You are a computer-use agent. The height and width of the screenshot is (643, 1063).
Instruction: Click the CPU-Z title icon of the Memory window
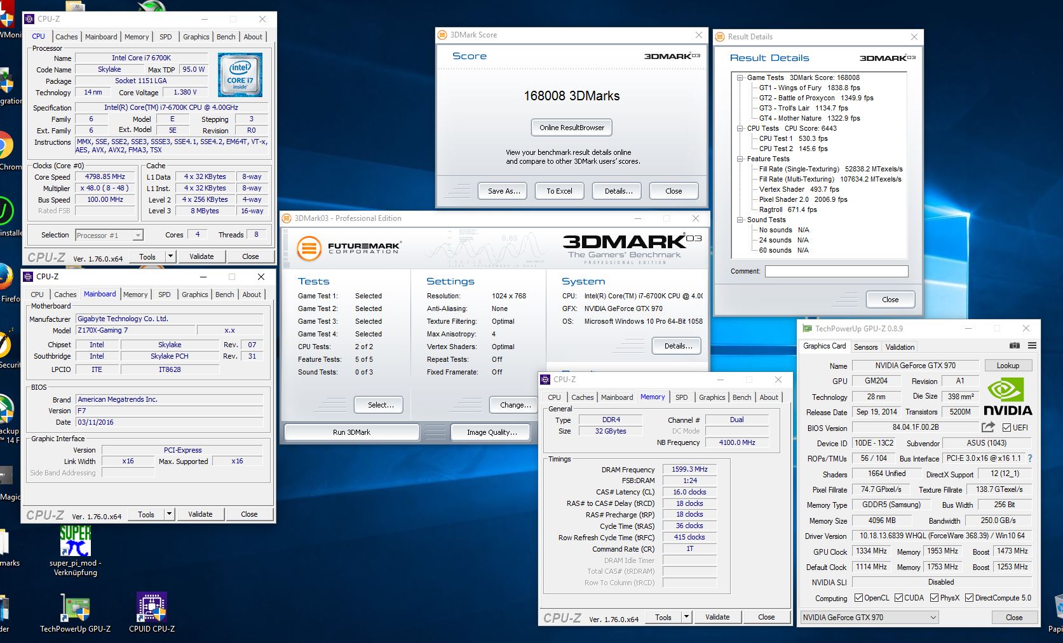545,380
